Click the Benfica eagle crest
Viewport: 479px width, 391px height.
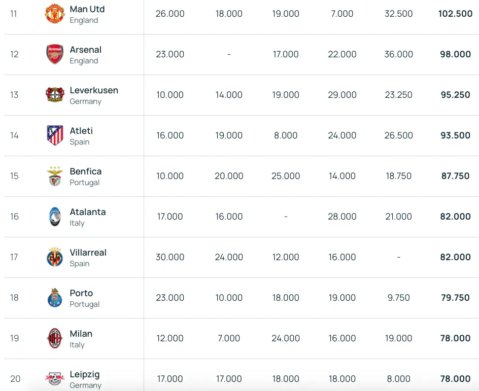pyautogui.click(x=55, y=176)
